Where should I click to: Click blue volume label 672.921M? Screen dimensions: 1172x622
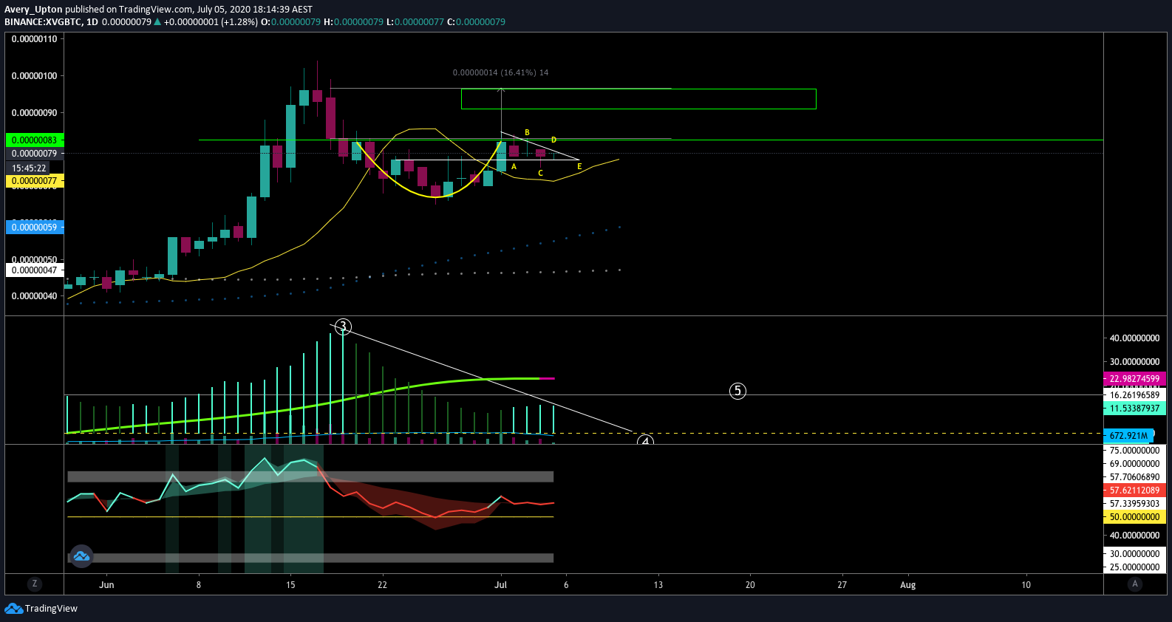[1129, 436]
